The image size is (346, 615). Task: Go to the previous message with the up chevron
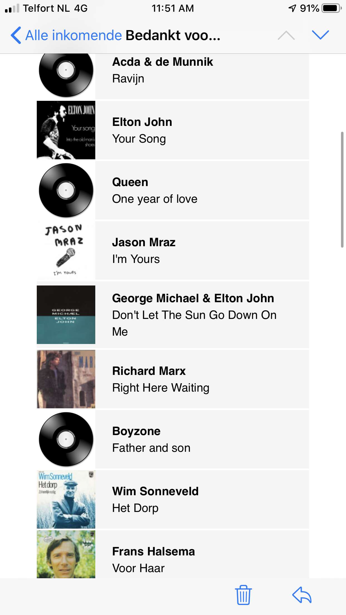(286, 35)
